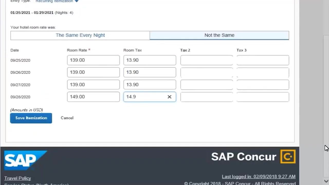Edit Room Tax for 09/27/2020
The width and height of the screenshot is (329, 185).
click(x=150, y=85)
